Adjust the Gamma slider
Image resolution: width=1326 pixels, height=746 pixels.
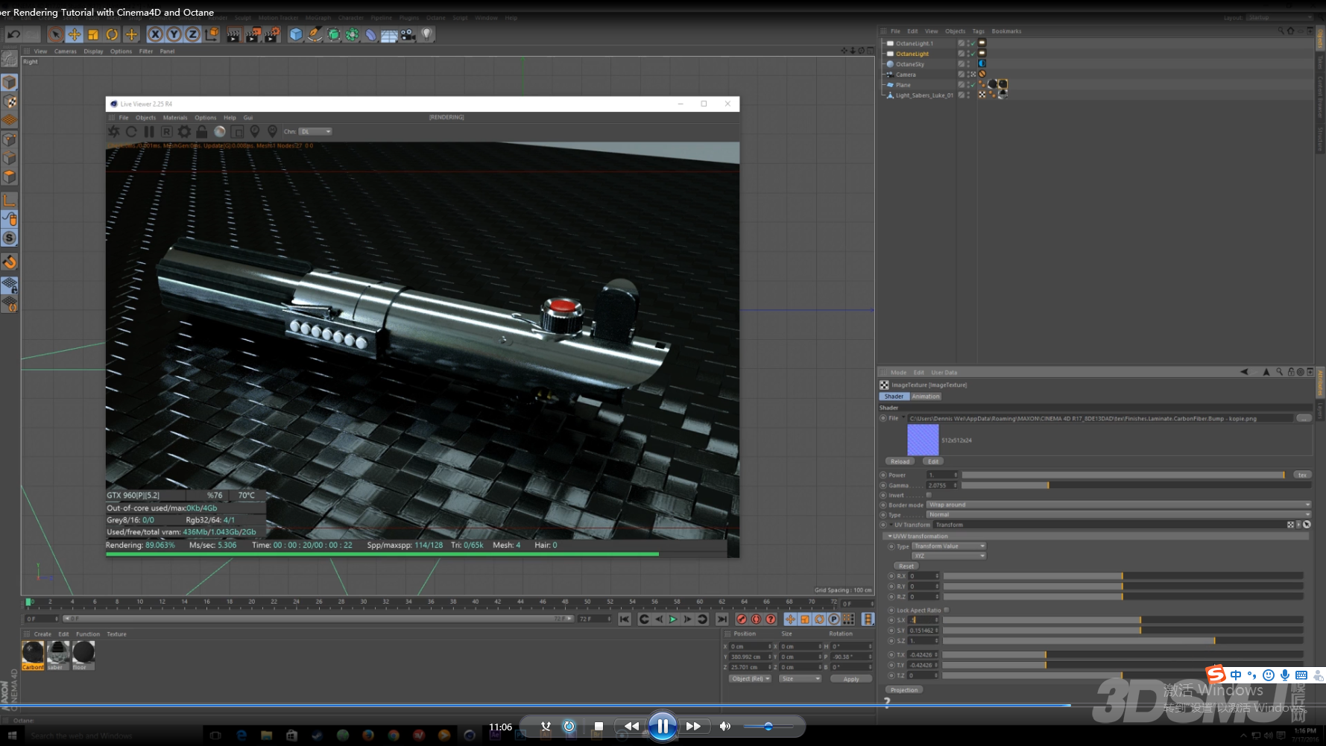click(1136, 485)
